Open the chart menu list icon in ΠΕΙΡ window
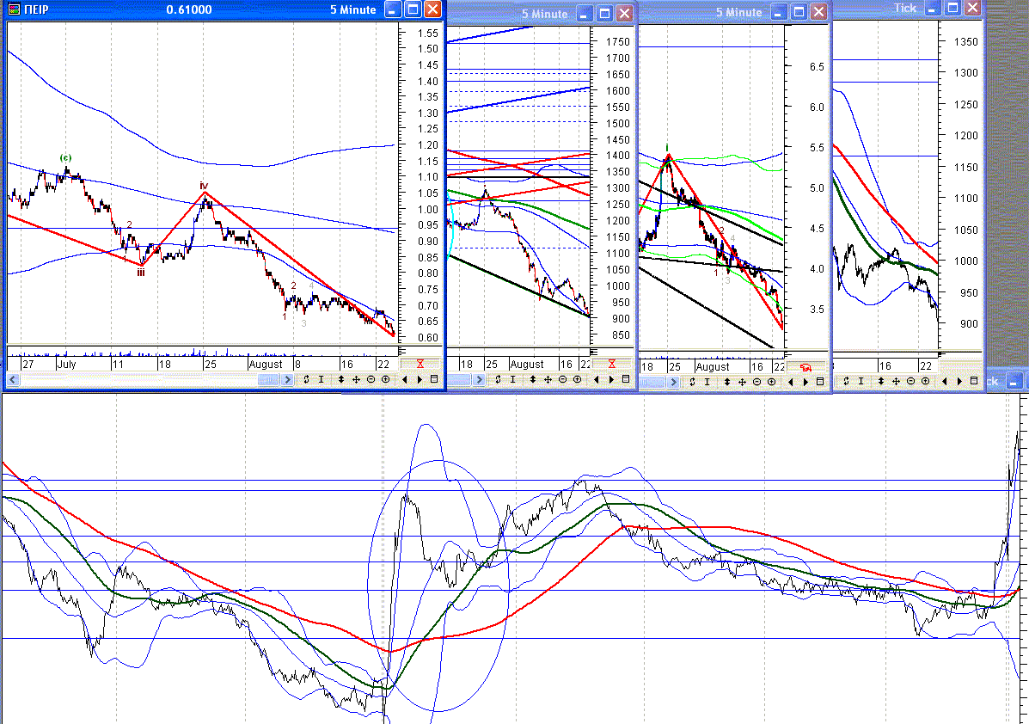This screenshot has width=1029, height=724. click(x=434, y=379)
